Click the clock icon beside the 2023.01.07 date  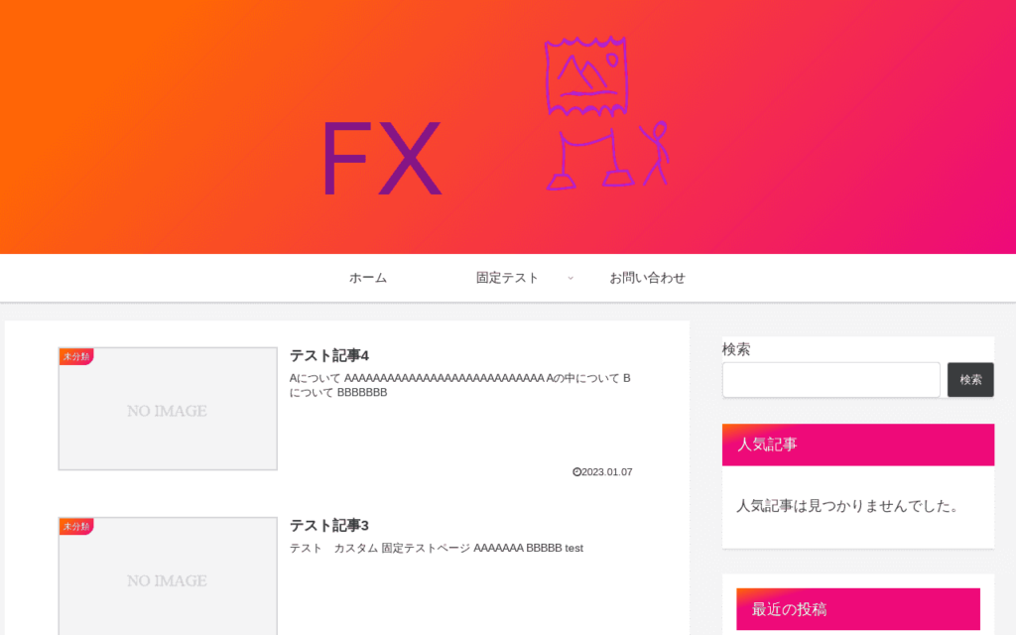574,472
